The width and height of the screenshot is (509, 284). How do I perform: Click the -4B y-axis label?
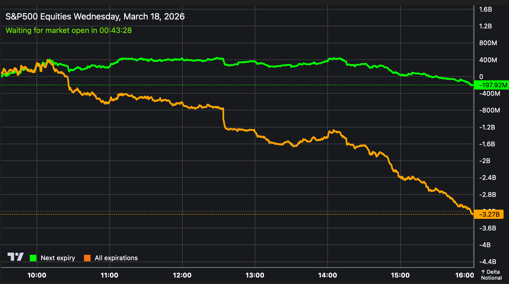(x=485, y=245)
